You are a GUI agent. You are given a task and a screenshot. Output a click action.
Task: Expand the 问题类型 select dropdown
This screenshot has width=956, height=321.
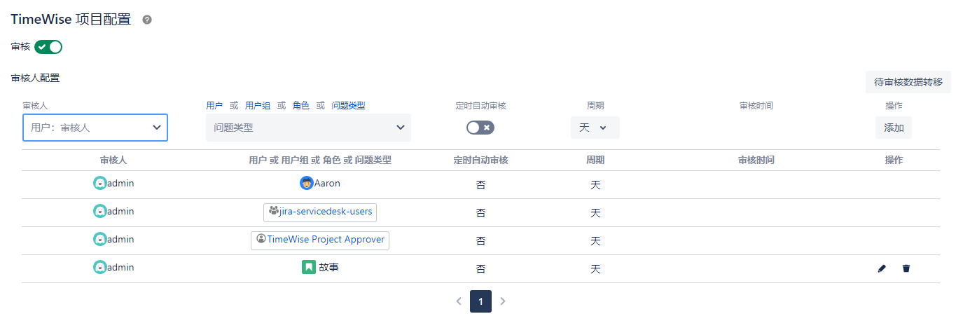pos(308,128)
